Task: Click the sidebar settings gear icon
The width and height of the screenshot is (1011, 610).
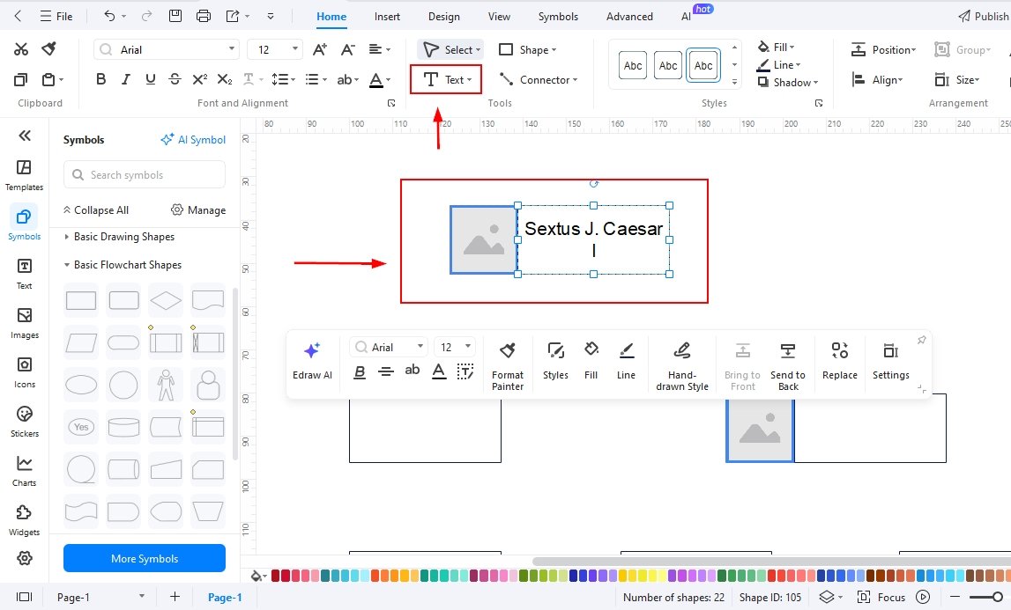Action: pyautogui.click(x=25, y=558)
